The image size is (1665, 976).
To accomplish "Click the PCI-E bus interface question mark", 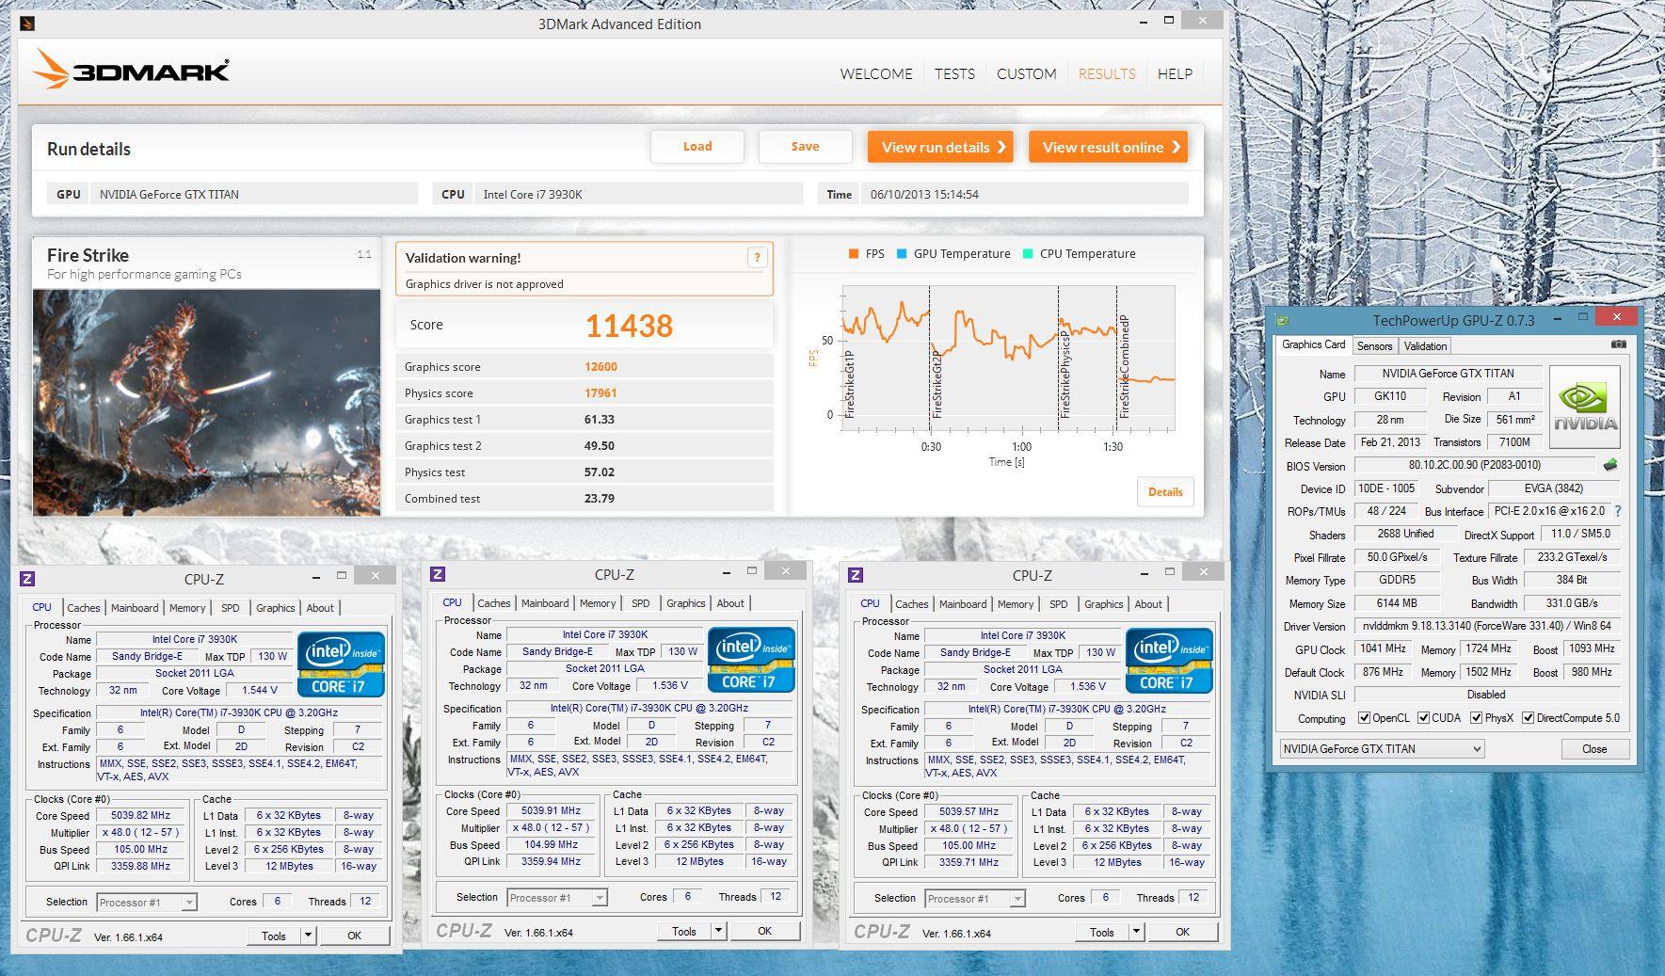I will click(x=1618, y=511).
